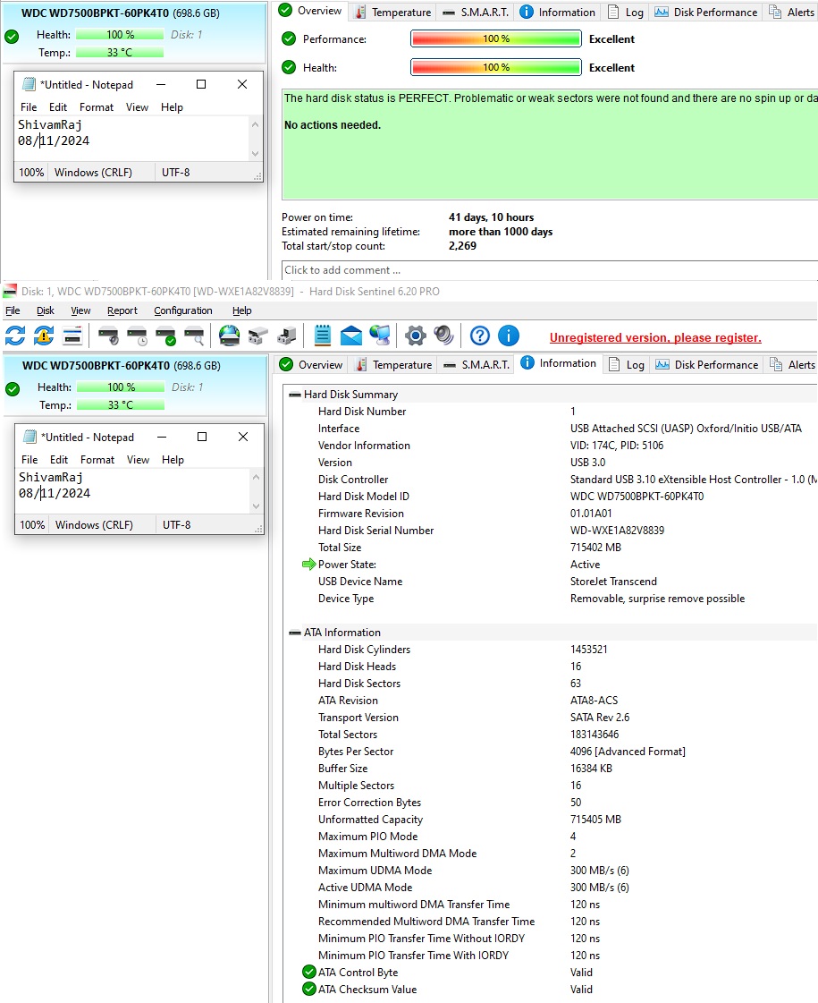Click the disk icon with magnifying glass

point(194,336)
